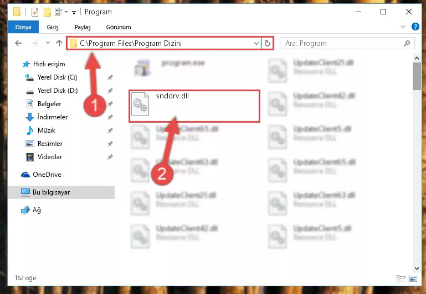Refresh the current folder view

click(268, 43)
